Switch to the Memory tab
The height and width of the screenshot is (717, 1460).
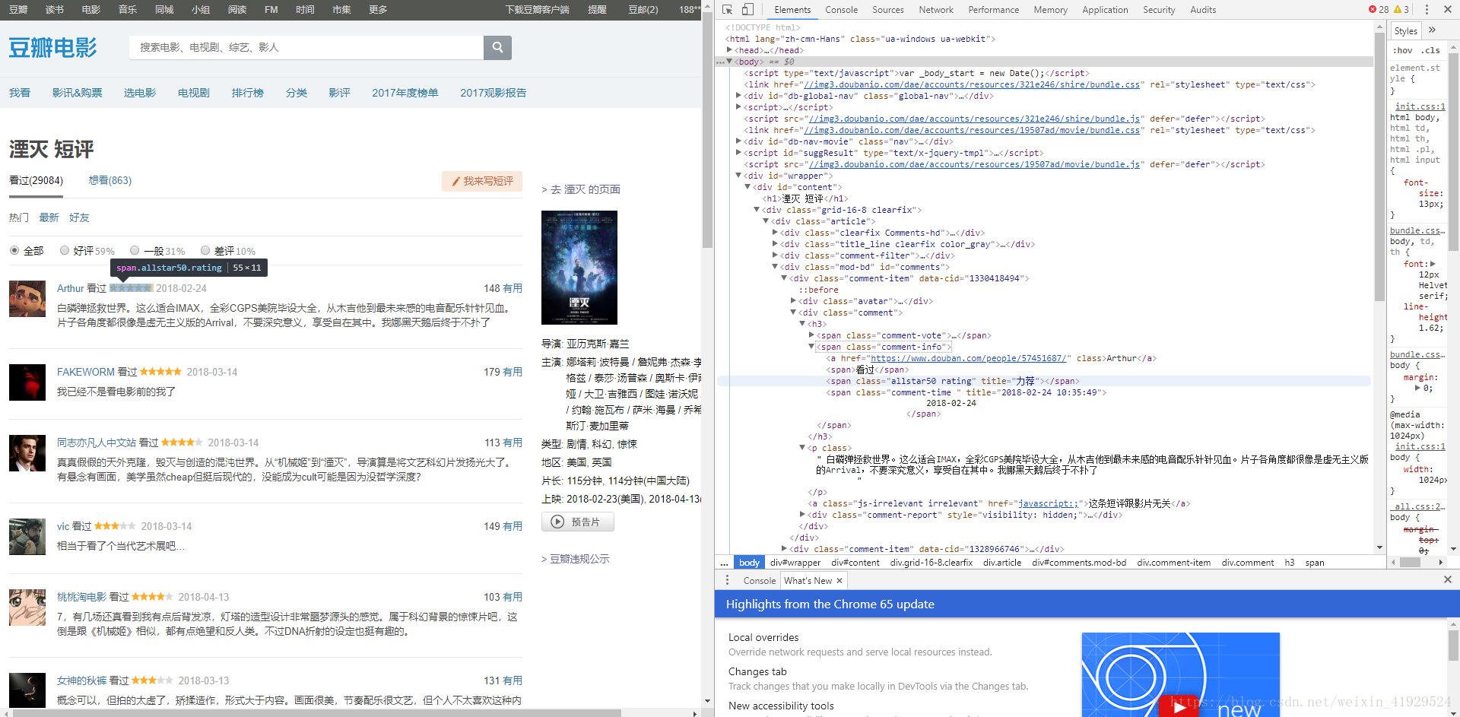click(1050, 10)
